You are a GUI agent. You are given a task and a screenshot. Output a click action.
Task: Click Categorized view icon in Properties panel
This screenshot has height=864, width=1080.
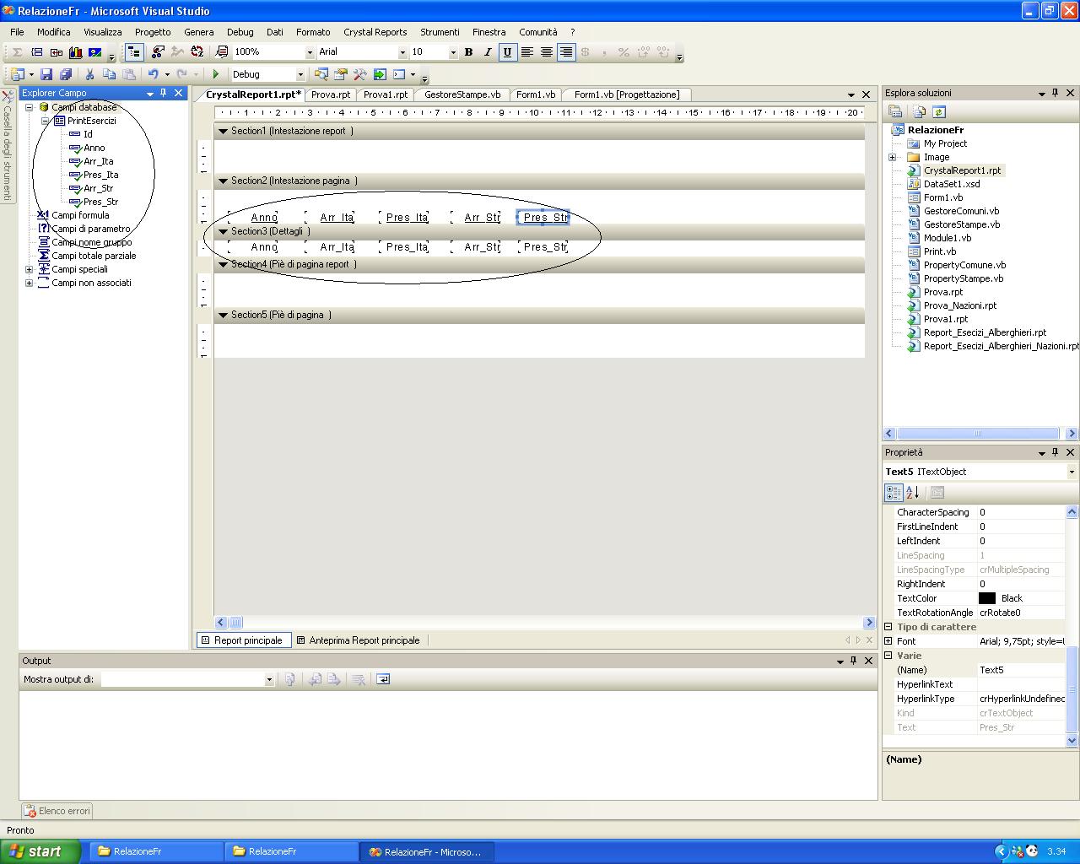[894, 493]
